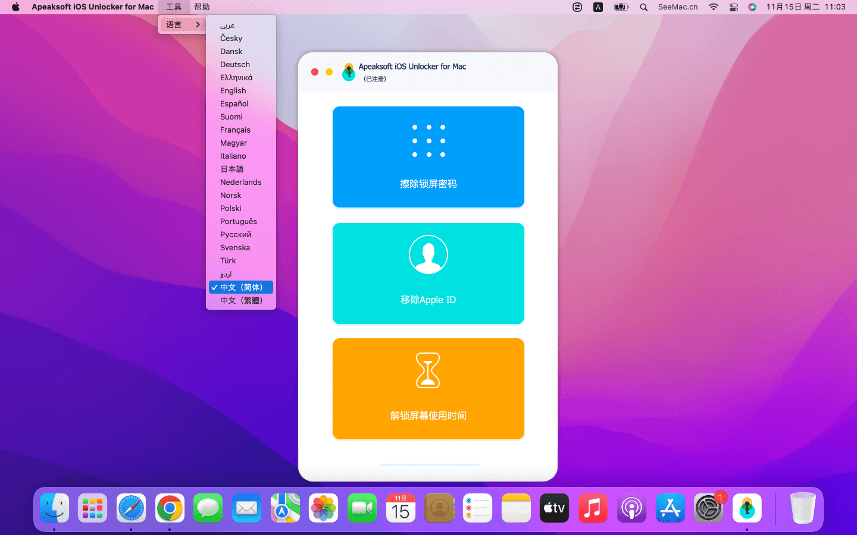Screen dimensions: 857x535
Task: Open the 帮助 menu
Action: click(x=202, y=7)
